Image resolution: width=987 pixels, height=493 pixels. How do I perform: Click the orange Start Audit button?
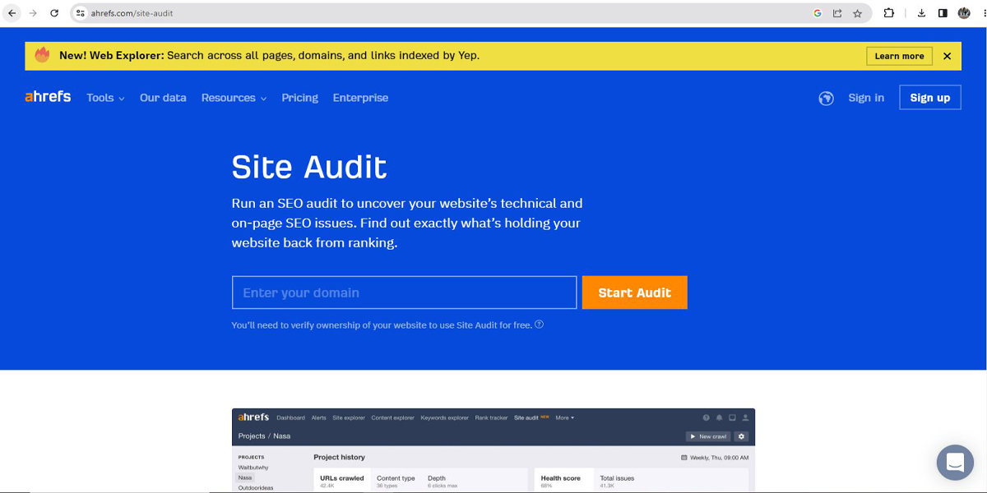click(x=634, y=293)
